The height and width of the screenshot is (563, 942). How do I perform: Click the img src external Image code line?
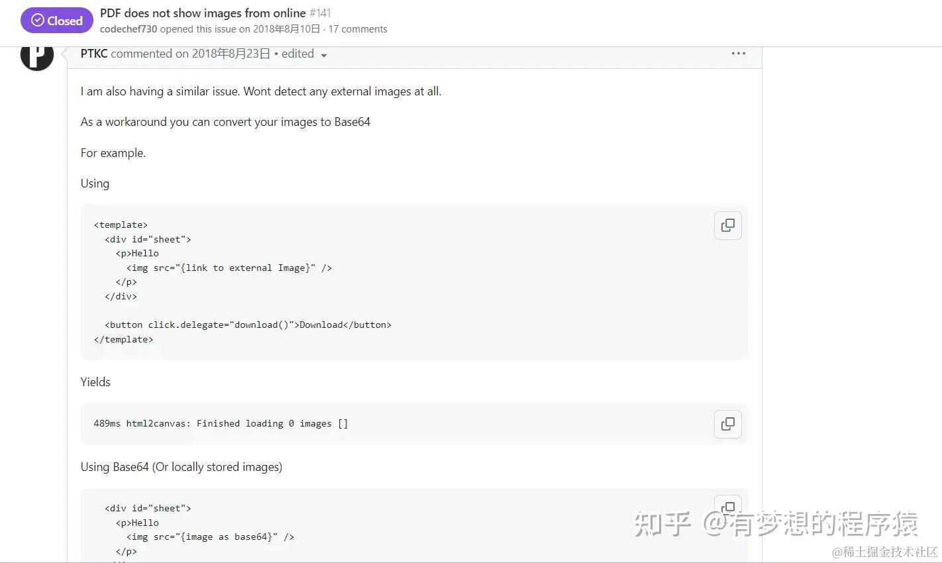click(229, 268)
